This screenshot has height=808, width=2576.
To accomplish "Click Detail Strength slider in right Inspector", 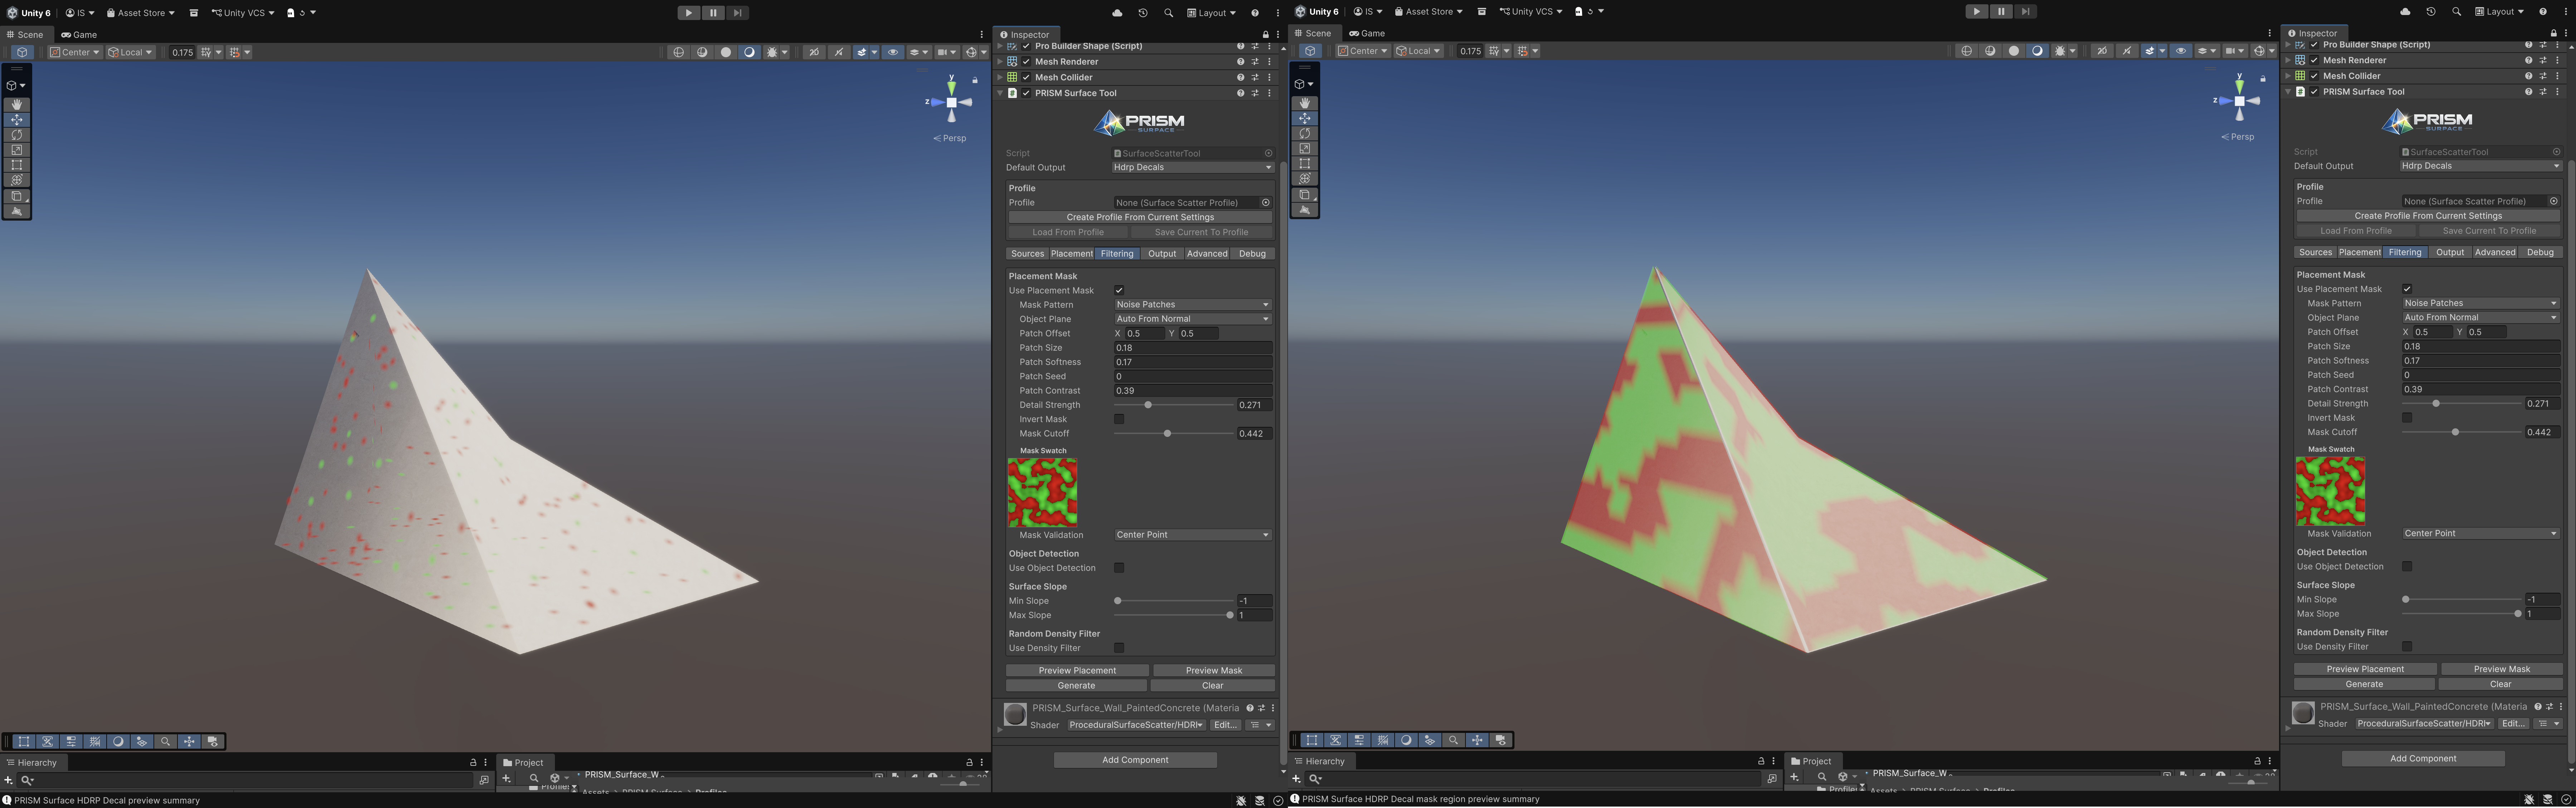I will (2462, 404).
